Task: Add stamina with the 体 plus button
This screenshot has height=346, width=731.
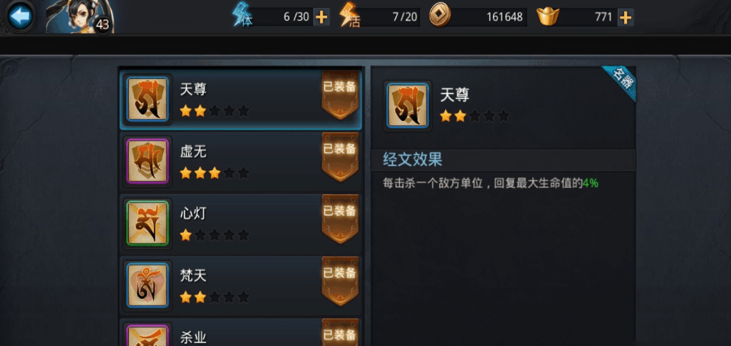Action: [321, 18]
